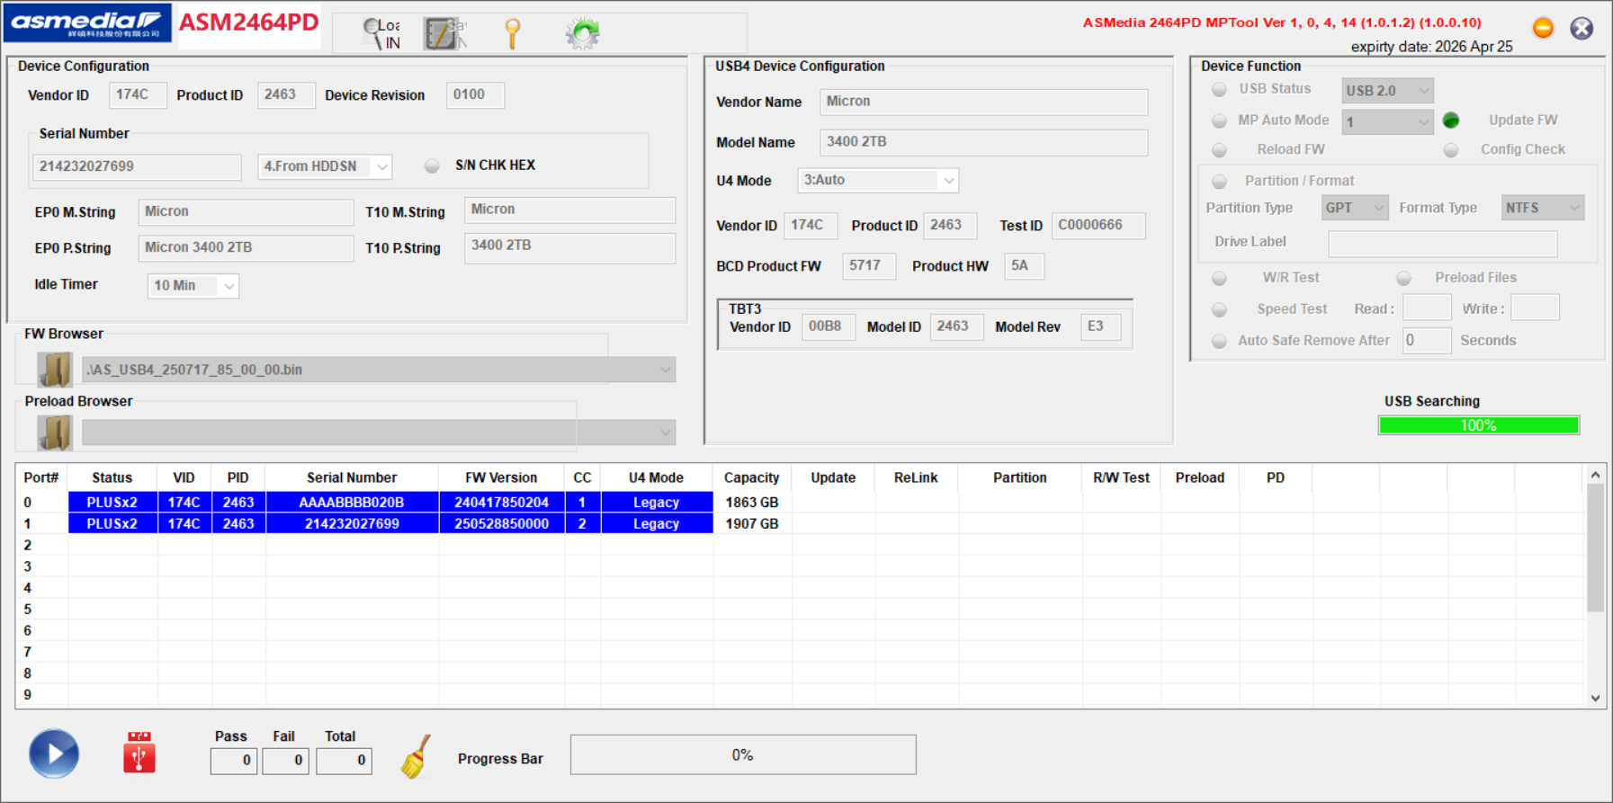This screenshot has width=1613, height=803.
Task: Open the U4 Mode 3:Auto dropdown
Action: [878, 180]
